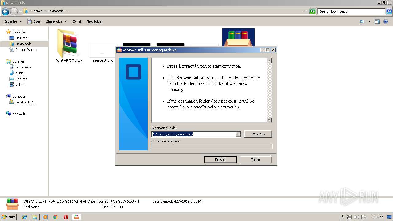
Task: Click the WinRAR icon in the details pane
Action: pos(12,204)
